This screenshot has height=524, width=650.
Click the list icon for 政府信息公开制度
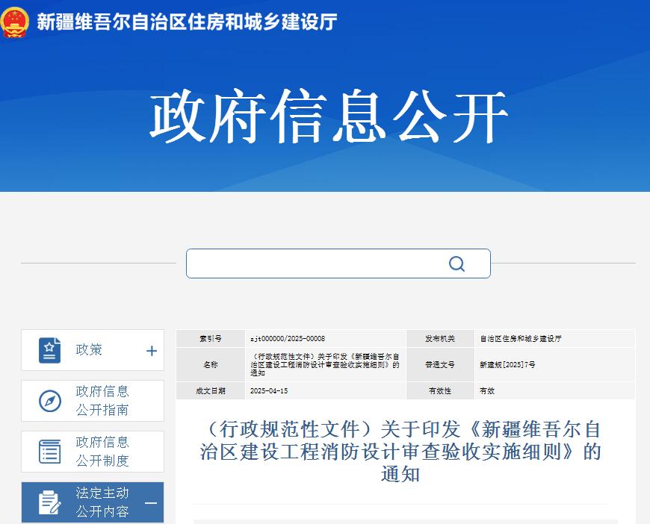tap(50, 452)
